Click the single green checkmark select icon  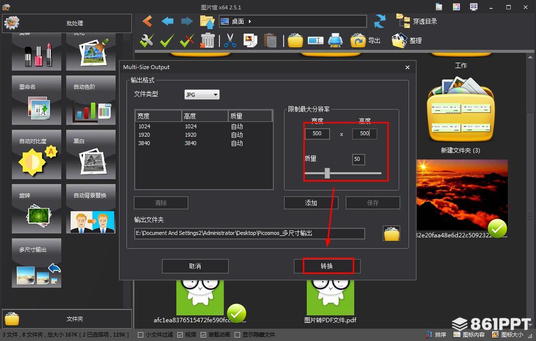[167, 40]
